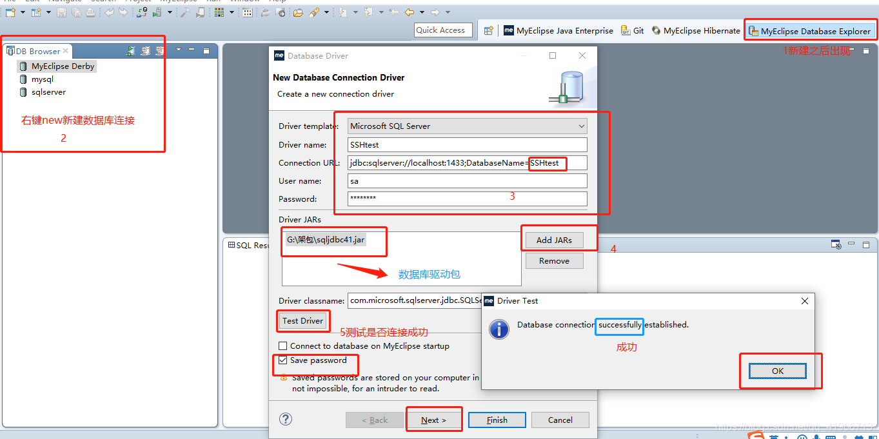Viewport: 879px width, 439px height.
Task: Click the Save All toolbar icon
Action: [x=76, y=12]
